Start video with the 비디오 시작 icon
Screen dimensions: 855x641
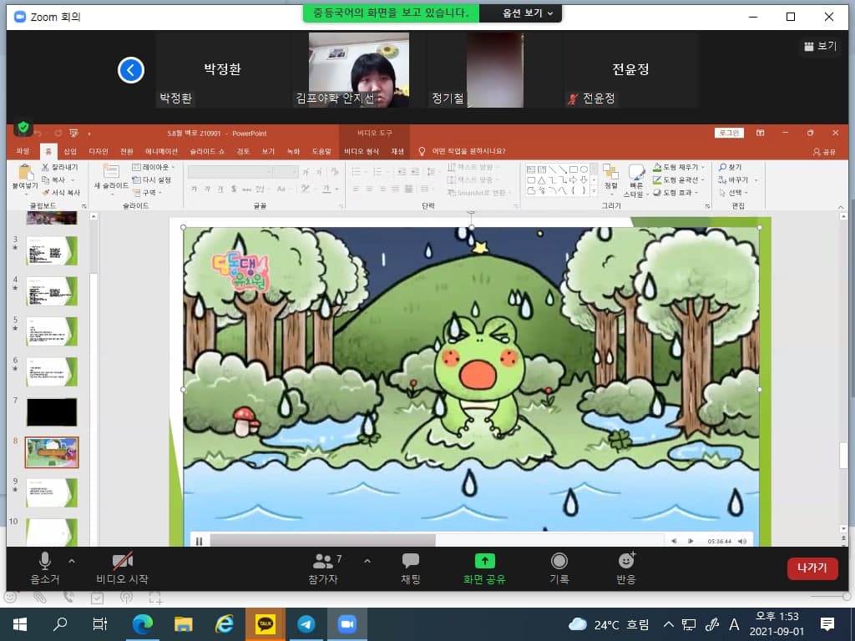click(x=122, y=561)
